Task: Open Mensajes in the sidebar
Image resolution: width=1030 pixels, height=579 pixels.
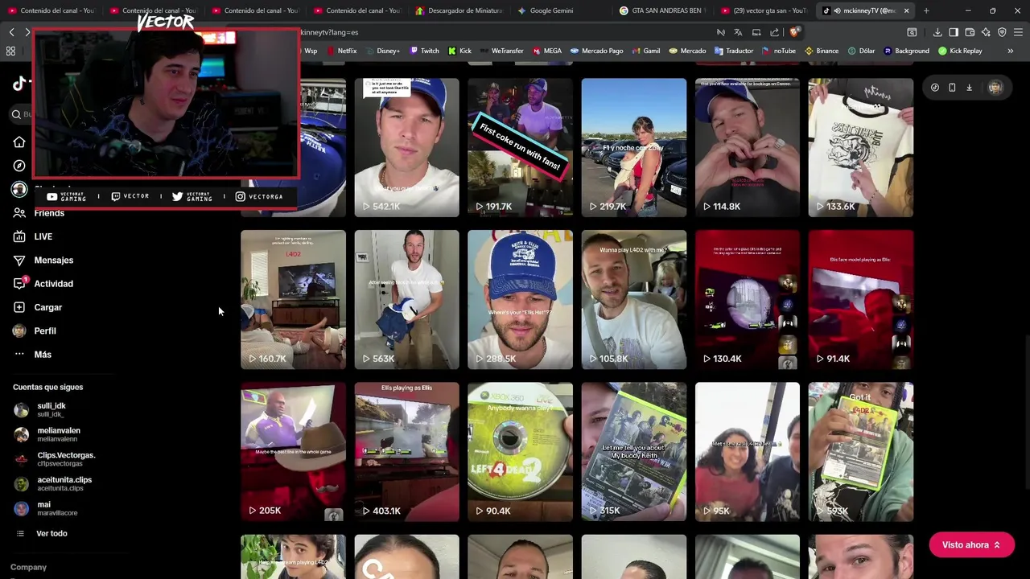Action: coord(54,260)
